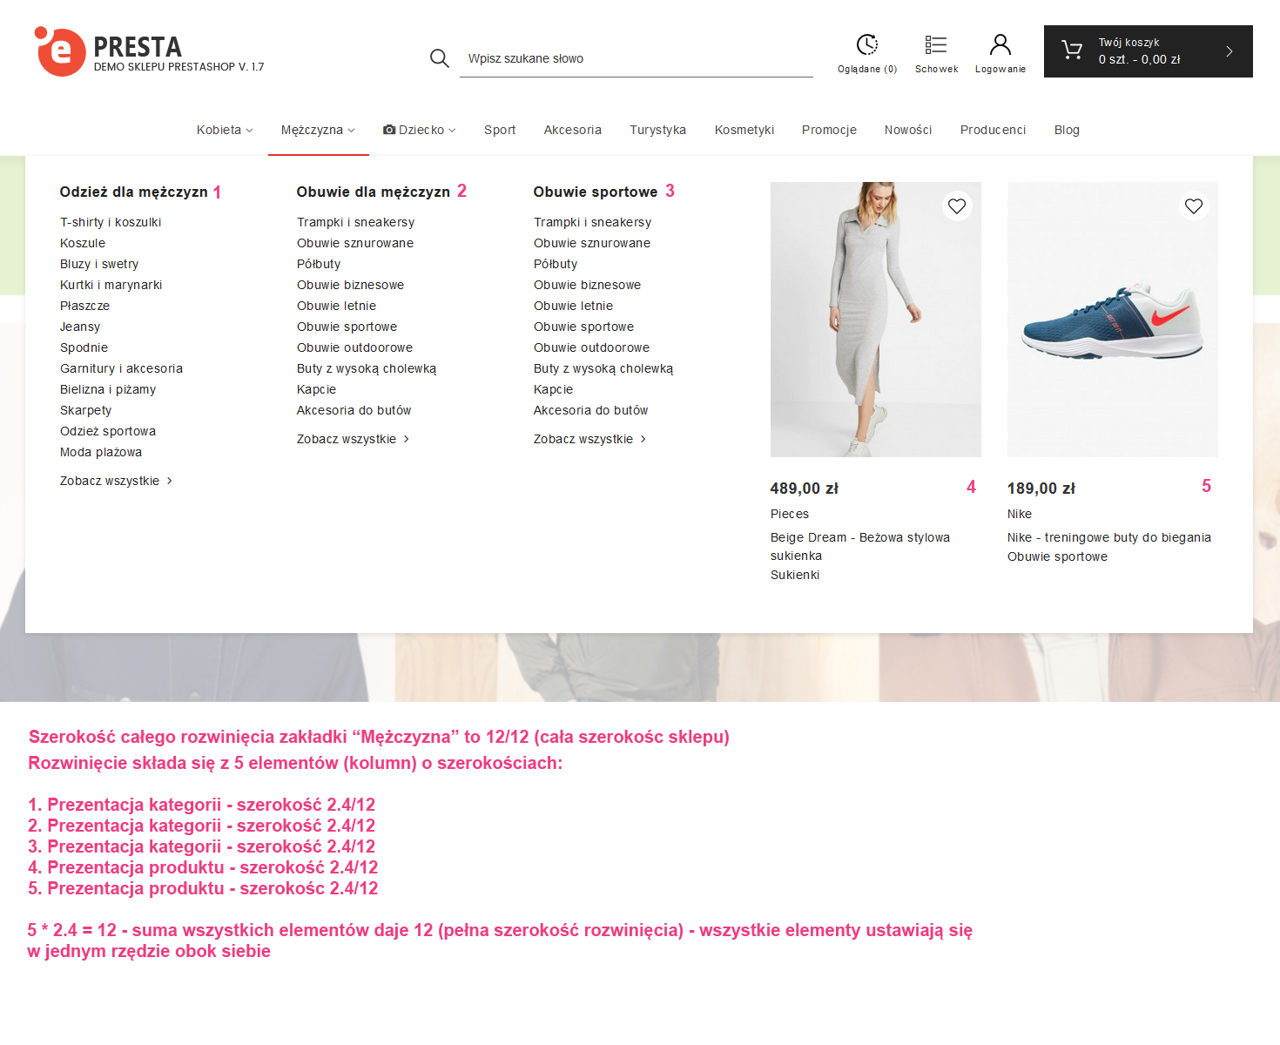Click camera icon beside Dziecko
This screenshot has width=1280, height=1045.
click(x=389, y=130)
